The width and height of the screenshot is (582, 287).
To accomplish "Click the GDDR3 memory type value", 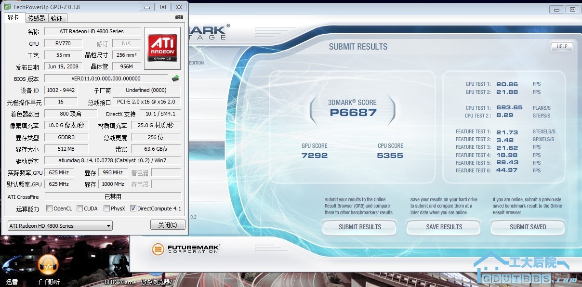I will click(65, 137).
